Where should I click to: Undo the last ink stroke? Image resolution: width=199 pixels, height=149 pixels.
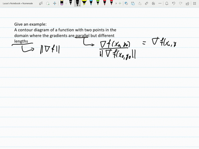[174, 3]
